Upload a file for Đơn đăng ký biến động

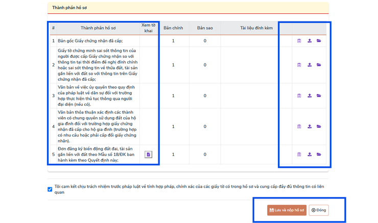click(310, 154)
